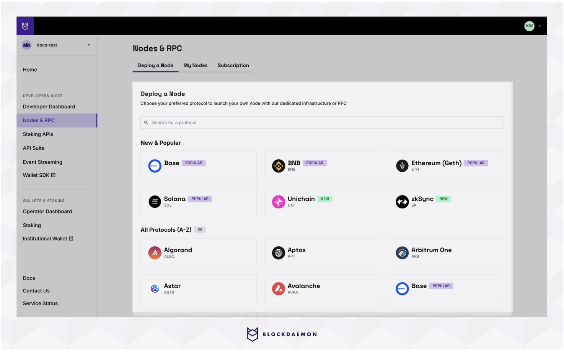Image resolution: width=564 pixels, height=352 pixels.
Task: Select the 'Algorand' protocol name
Action: tap(178, 250)
